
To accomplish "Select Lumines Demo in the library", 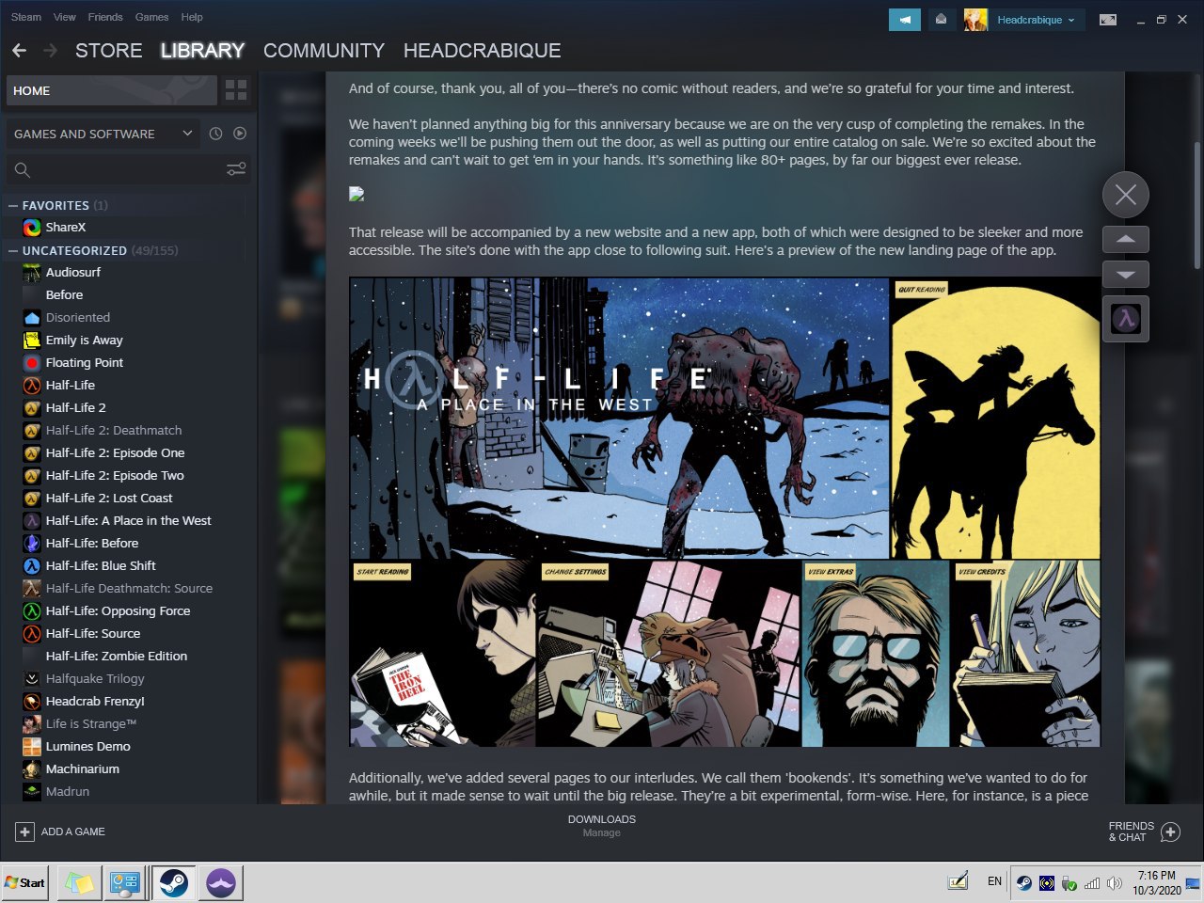I will 88,746.
